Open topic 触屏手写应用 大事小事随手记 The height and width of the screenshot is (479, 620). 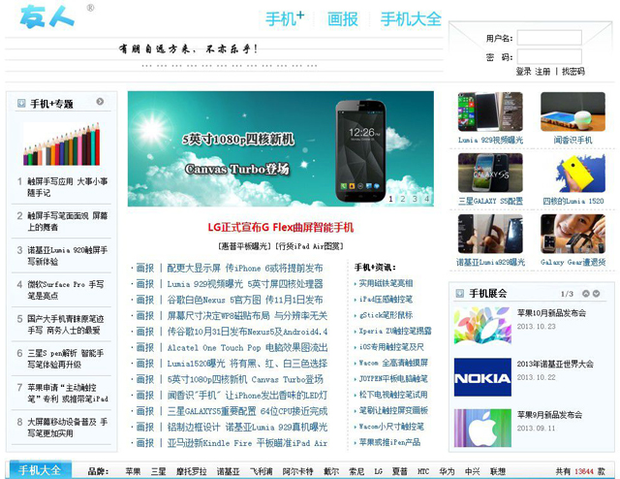[67, 187]
